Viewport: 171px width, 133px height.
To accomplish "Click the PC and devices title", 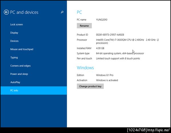I will [24, 12].
